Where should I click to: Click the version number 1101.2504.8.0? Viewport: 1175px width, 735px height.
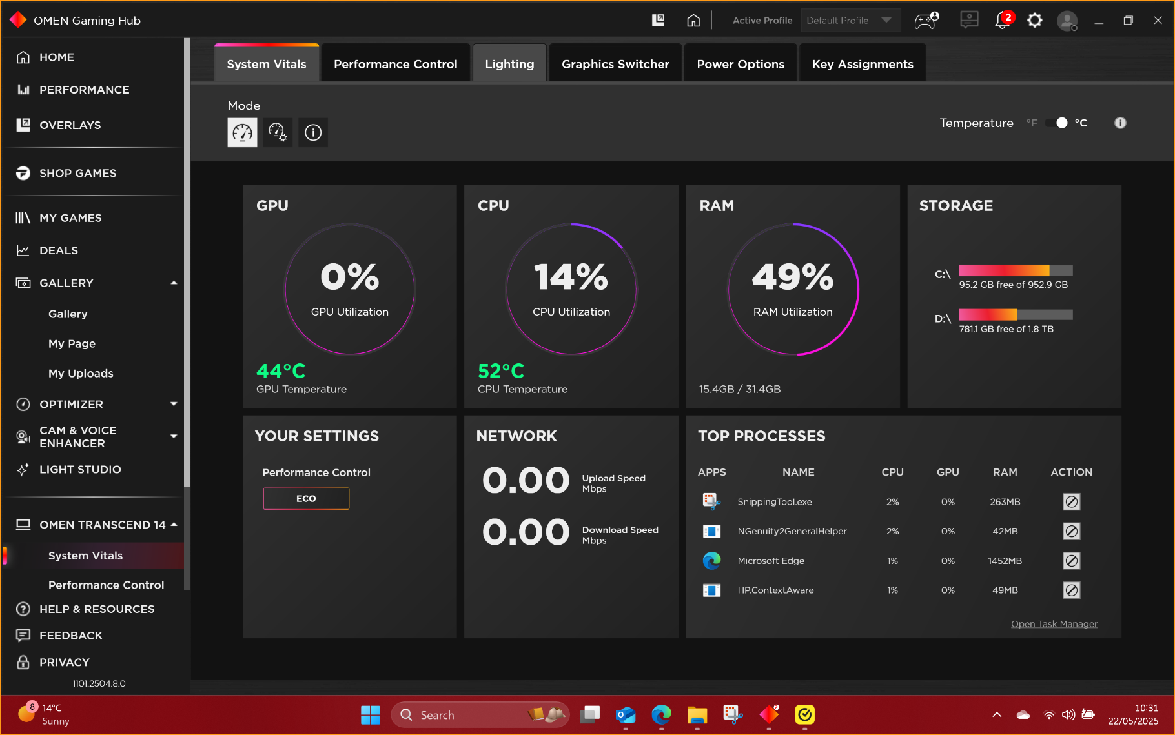[99, 683]
